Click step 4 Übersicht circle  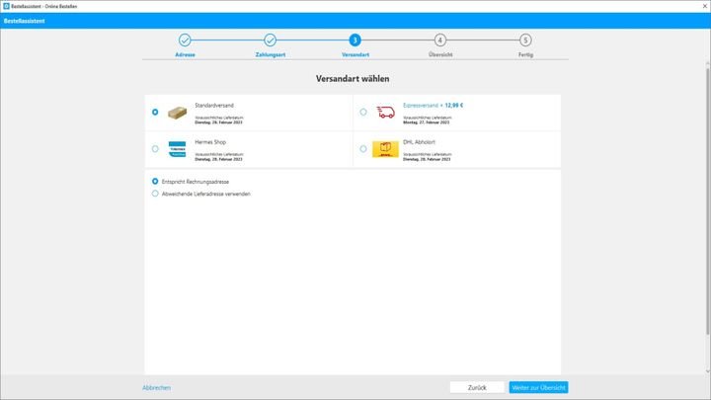[439, 40]
